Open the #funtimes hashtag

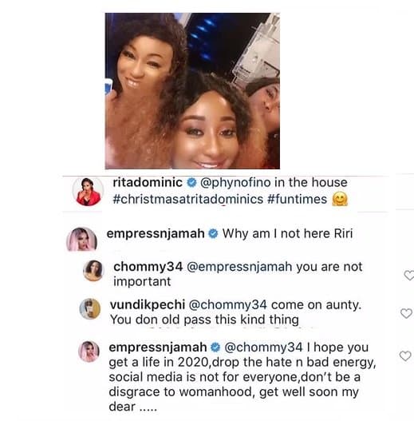[x=298, y=200]
